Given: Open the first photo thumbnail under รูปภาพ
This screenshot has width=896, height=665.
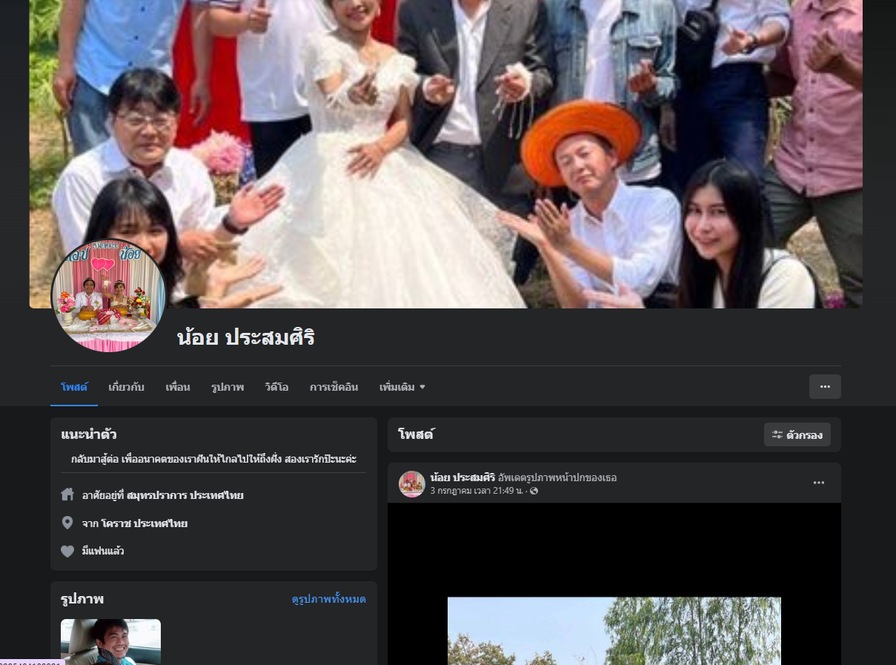Looking at the screenshot, I should [110, 642].
